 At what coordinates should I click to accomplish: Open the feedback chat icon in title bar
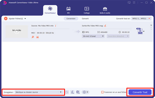(129, 3)
